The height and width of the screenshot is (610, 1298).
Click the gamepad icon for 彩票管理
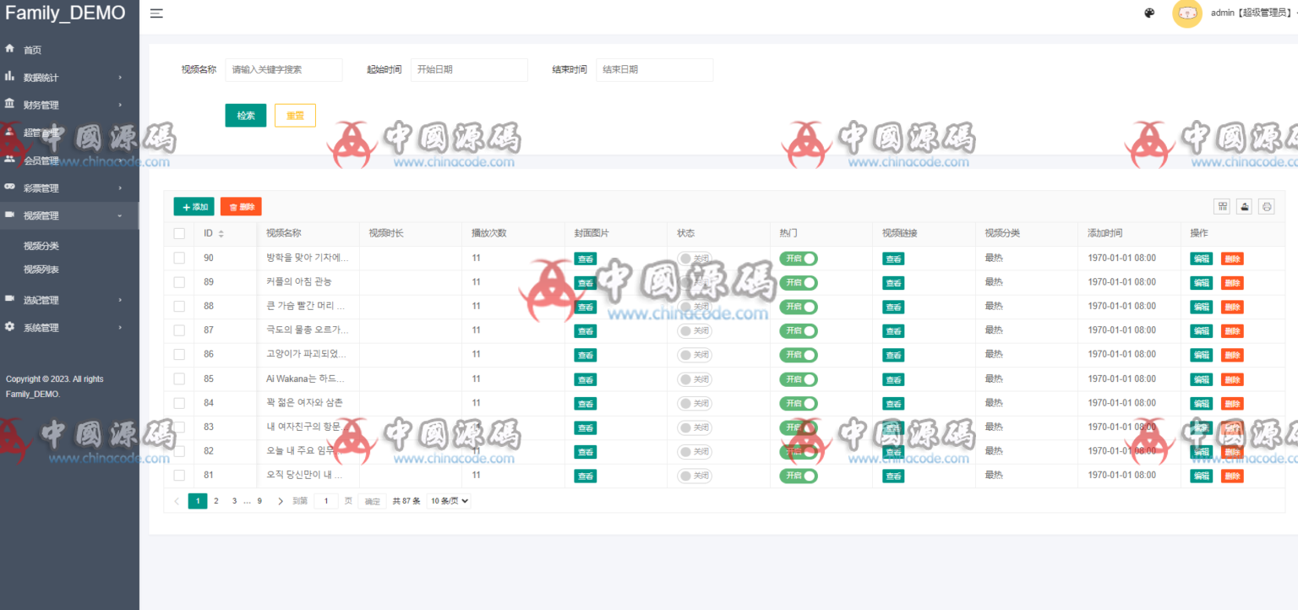[10, 187]
